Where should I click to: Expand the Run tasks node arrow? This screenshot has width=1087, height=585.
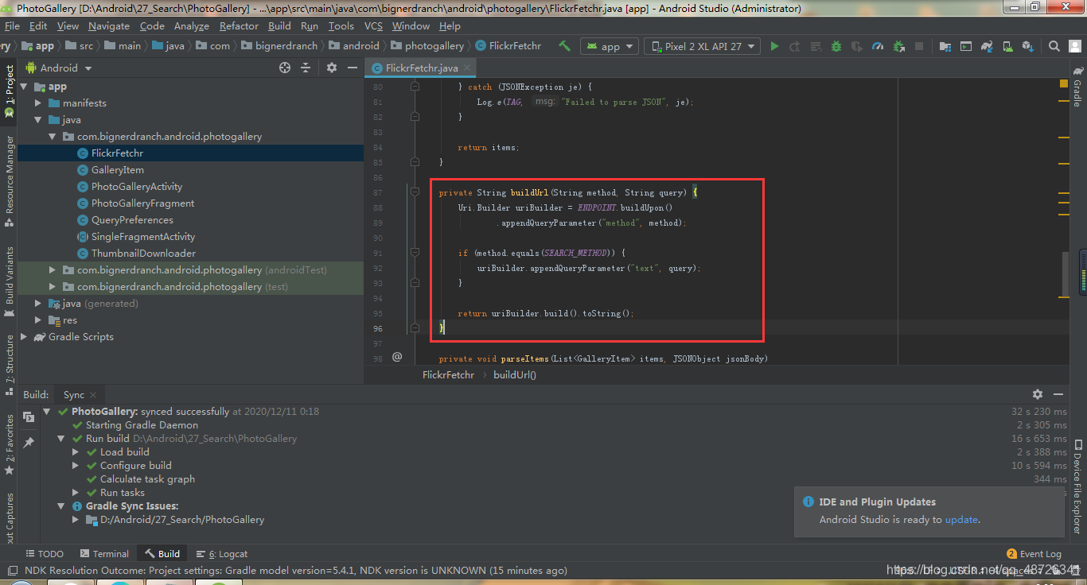76,493
